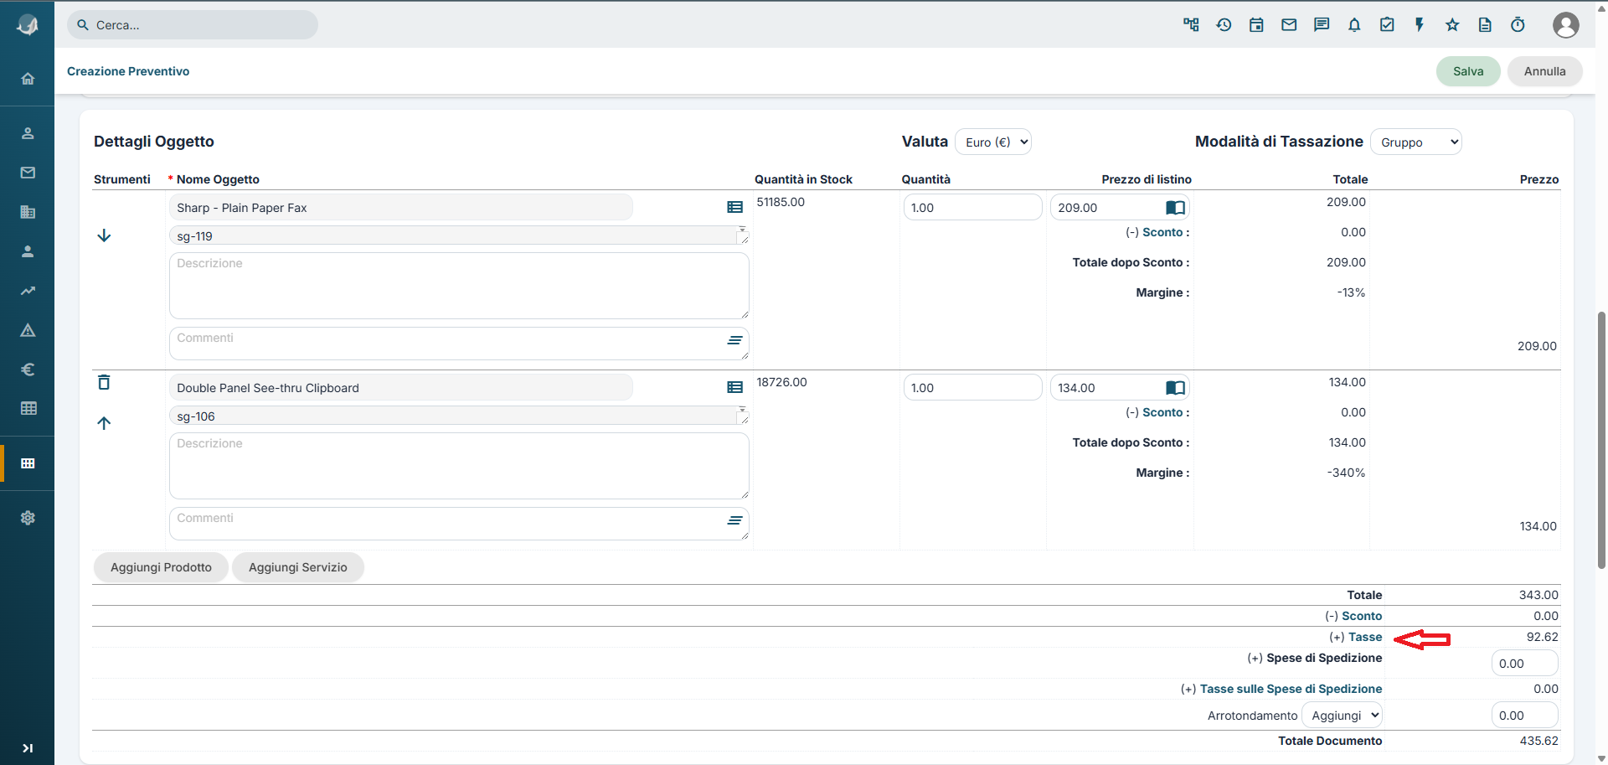The image size is (1608, 765).
Task: Delete the Double Panel See-thru Clipboard row
Action: point(104,382)
